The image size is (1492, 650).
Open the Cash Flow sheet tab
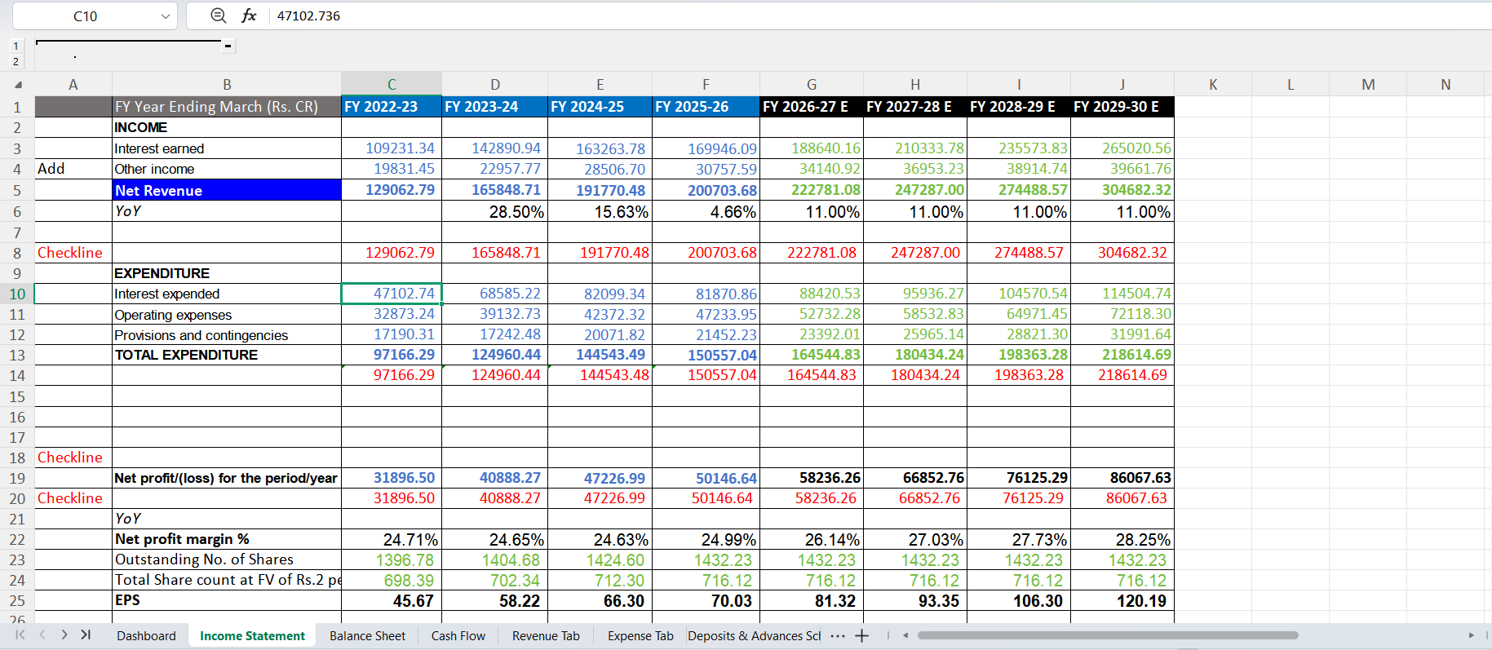[x=458, y=636]
